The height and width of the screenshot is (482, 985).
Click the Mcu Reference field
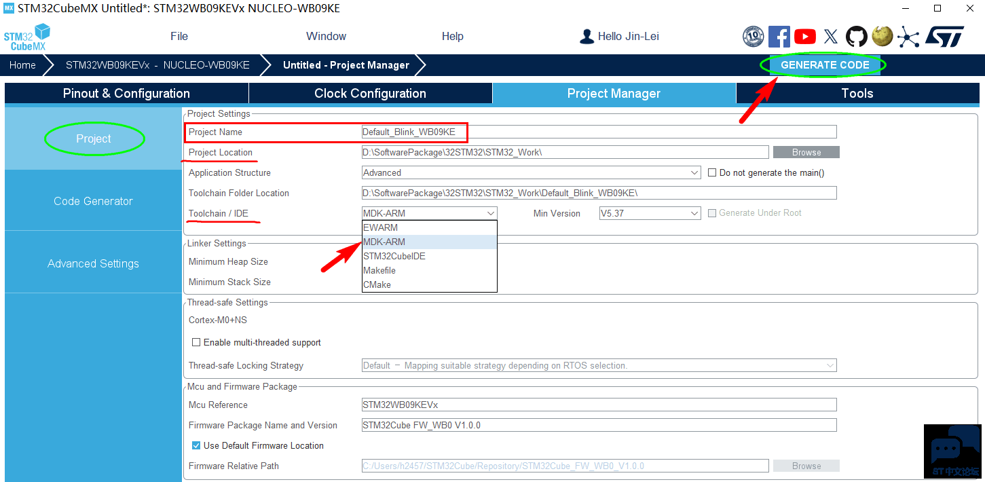click(x=599, y=405)
